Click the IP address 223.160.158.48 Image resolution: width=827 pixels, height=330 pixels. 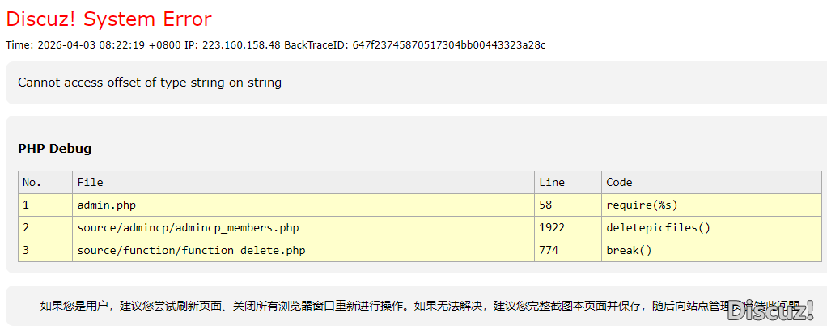[242, 45]
